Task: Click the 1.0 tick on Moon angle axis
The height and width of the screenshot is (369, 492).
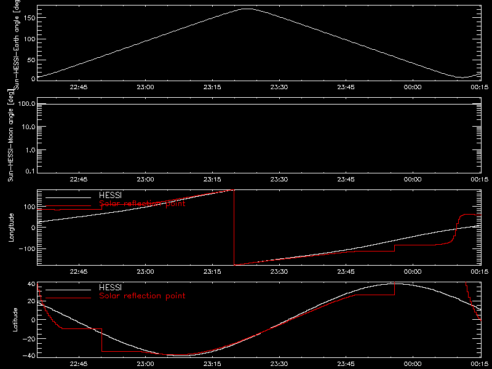Action: [30, 150]
